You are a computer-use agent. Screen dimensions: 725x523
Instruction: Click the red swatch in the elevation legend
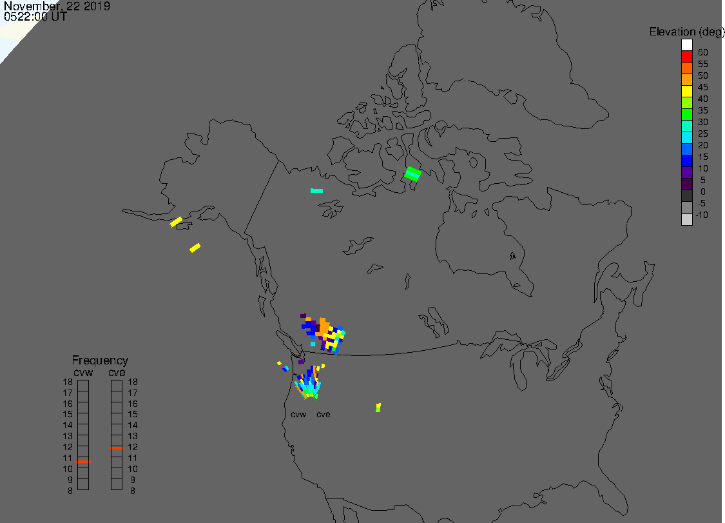(686, 57)
